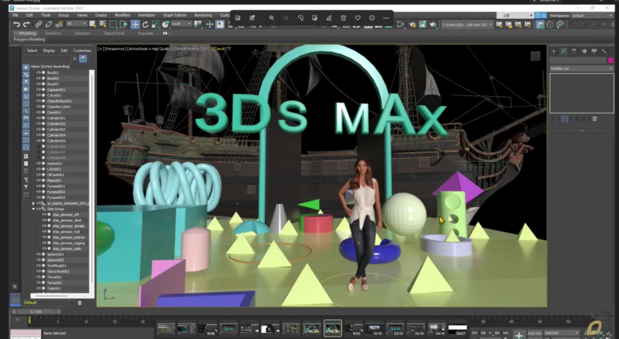Toggle visibility eye for Capsule001

click(x=39, y=89)
